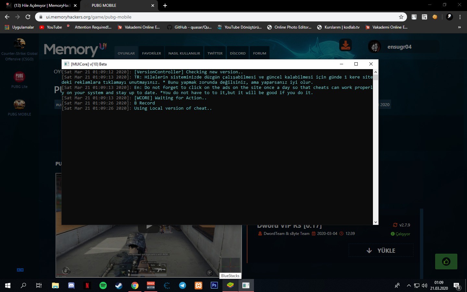Open the OYUNLAR menu item
Image resolution: width=467 pixels, height=292 pixels.
126,53
